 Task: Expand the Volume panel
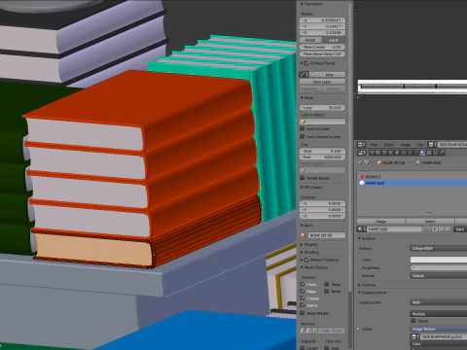click(359, 285)
